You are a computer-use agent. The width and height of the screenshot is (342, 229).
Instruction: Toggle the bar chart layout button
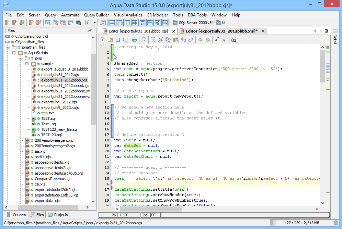[x=165, y=22]
